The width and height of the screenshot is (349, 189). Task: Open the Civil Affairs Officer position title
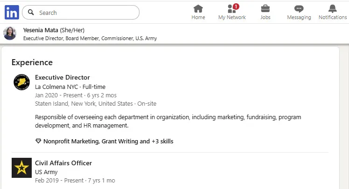pos(63,163)
